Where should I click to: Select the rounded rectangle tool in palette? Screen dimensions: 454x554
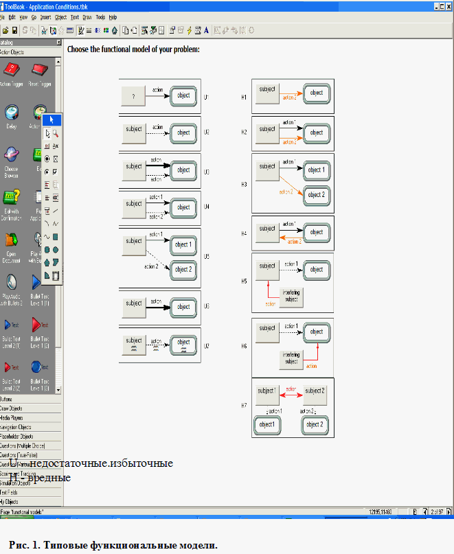(x=47, y=250)
